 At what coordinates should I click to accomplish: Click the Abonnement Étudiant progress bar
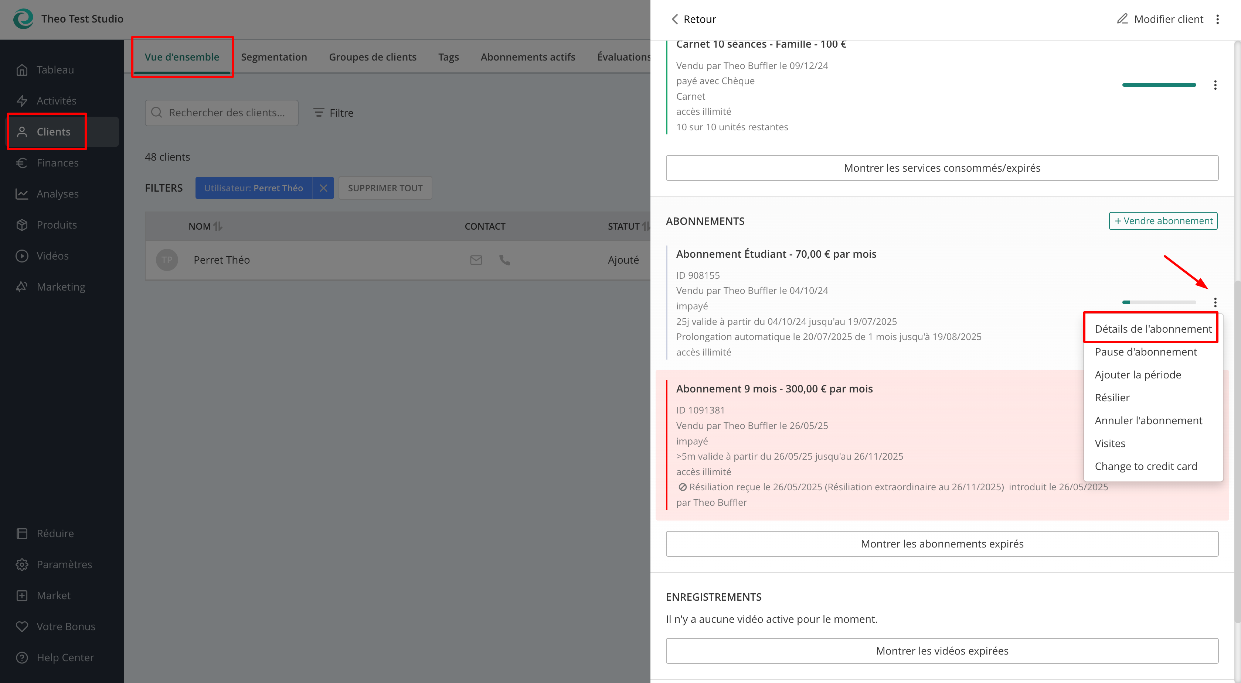point(1159,302)
